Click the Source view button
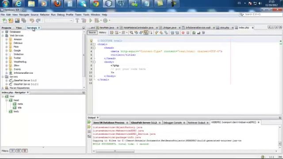This screenshot has width=283, height=159. pyautogui.click(x=92, y=33)
